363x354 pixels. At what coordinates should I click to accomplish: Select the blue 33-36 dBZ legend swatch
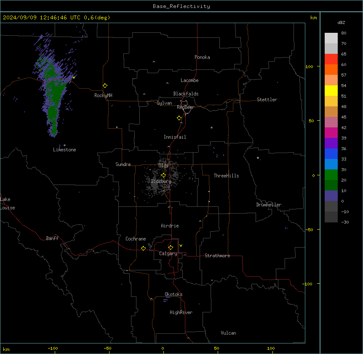click(x=331, y=153)
